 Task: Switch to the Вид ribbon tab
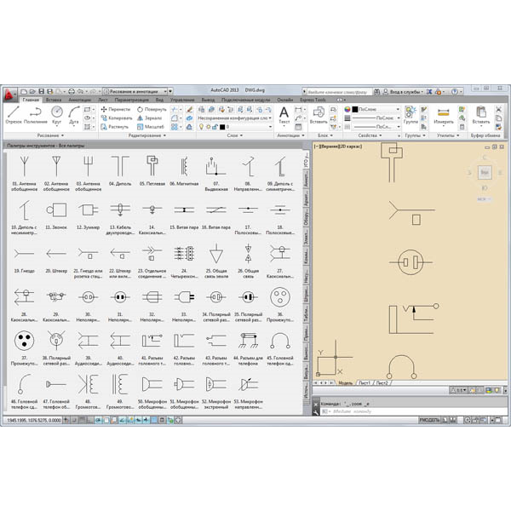159,100
